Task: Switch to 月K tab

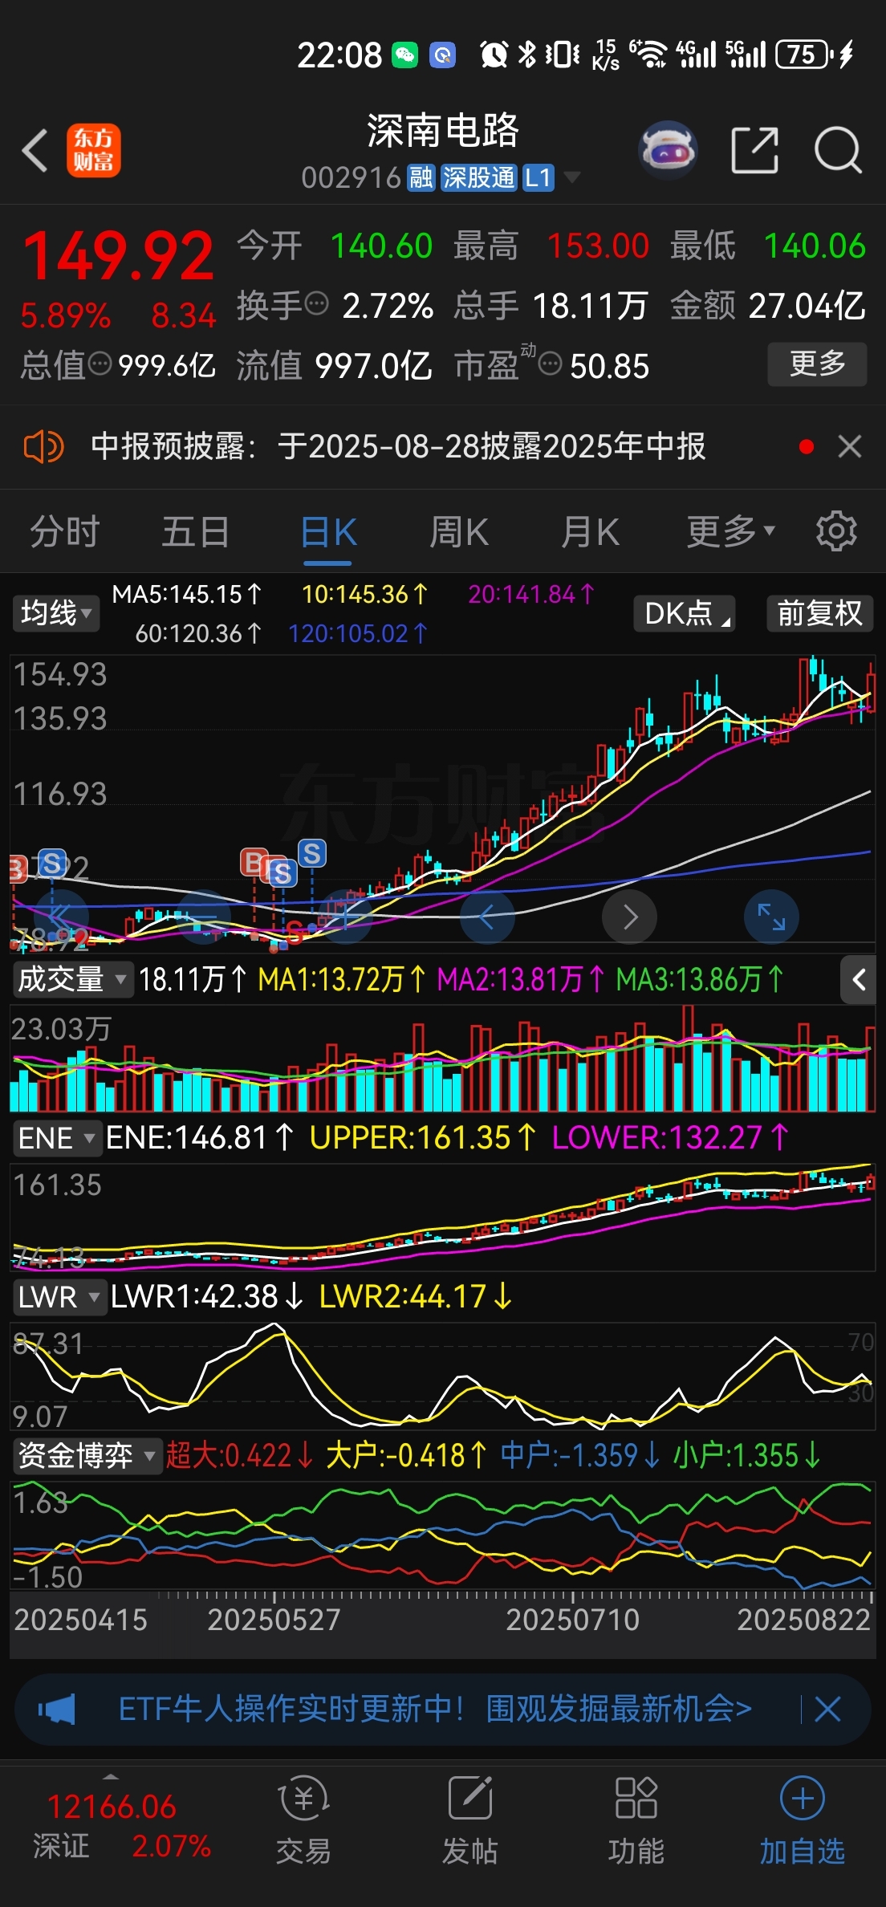Action: click(x=590, y=532)
